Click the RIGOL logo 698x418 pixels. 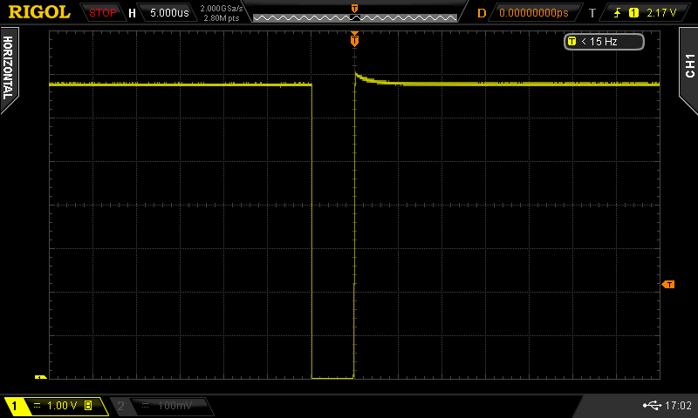click(x=39, y=12)
